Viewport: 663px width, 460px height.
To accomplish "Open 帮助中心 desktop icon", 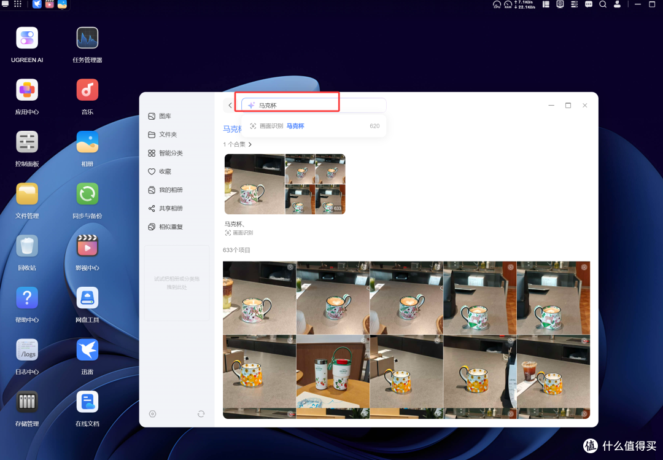I will point(27,298).
